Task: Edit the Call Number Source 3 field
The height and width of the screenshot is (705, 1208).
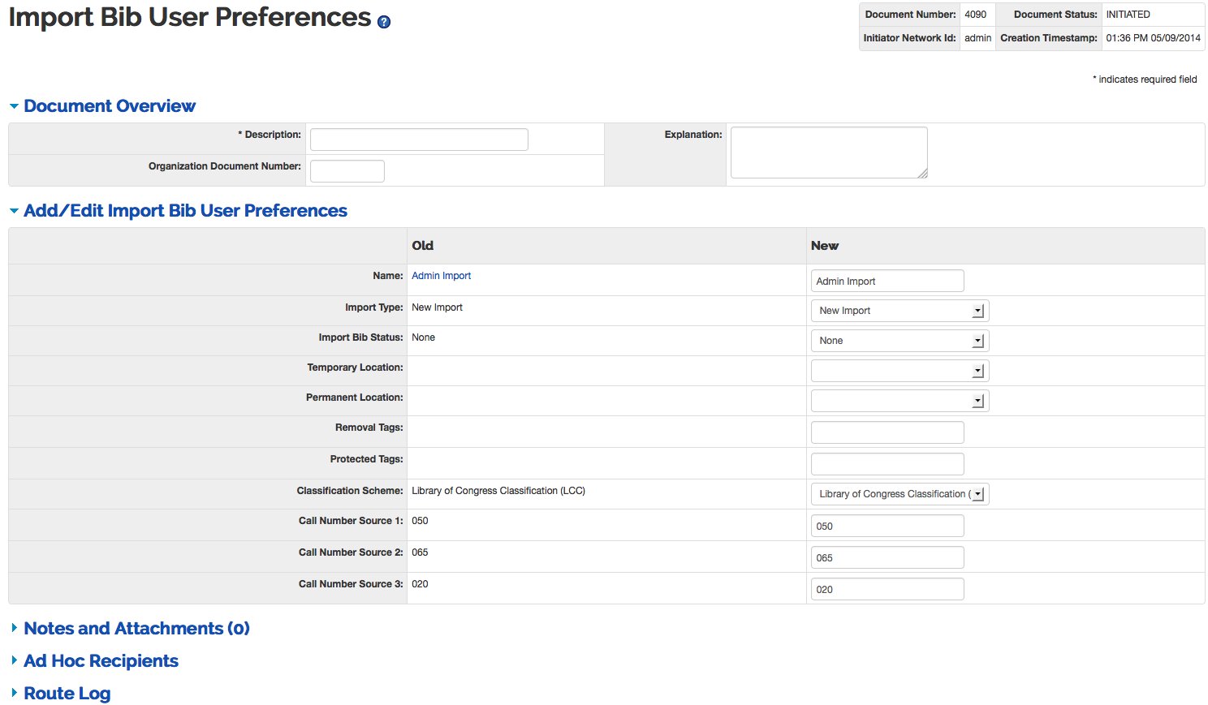Action: 887,589
